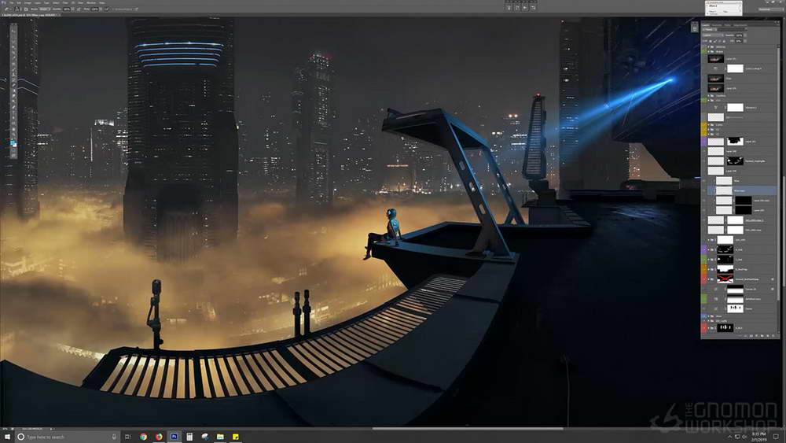The height and width of the screenshot is (443, 786).
Task: Switch to the Paths tab
Action: (x=727, y=25)
